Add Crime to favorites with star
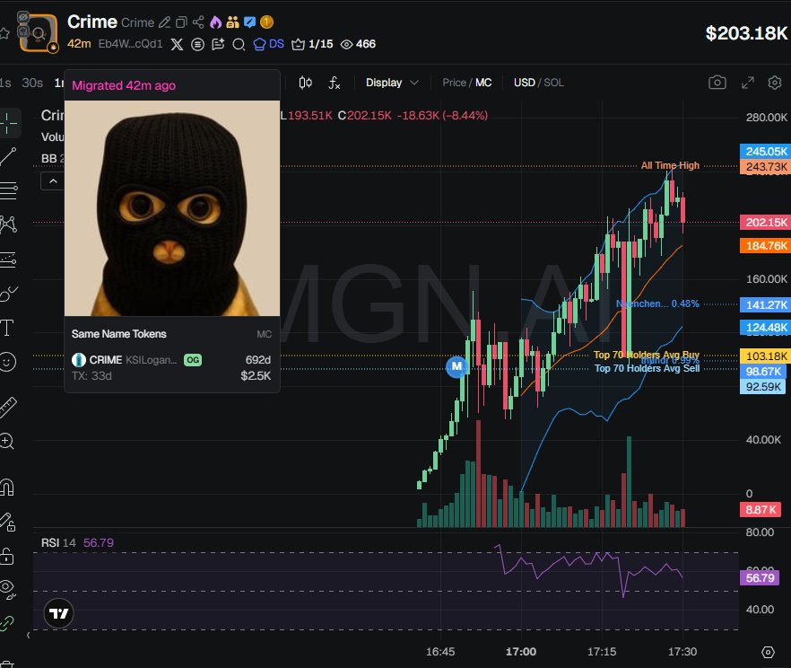791x668 pixels. tap(4, 33)
